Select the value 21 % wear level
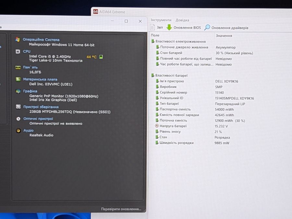 [218, 132]
